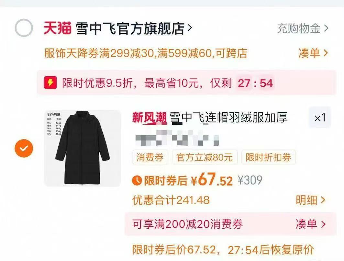Select the entire 雪中飞 store checkbox
This screenshot has height=261, width=344.
pos(24,28)
